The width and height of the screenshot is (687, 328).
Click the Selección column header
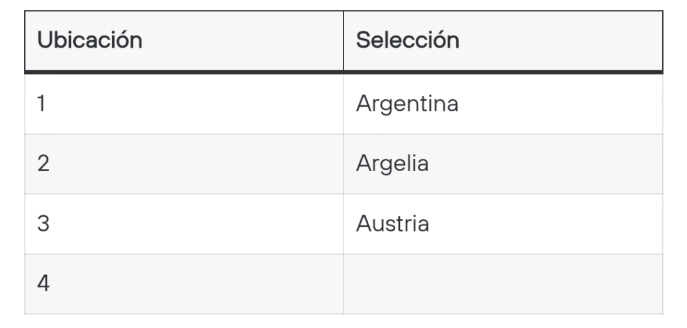tap(503, 40)
